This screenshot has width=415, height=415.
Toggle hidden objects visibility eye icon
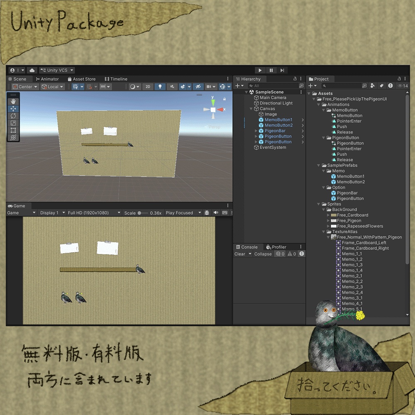198,87
